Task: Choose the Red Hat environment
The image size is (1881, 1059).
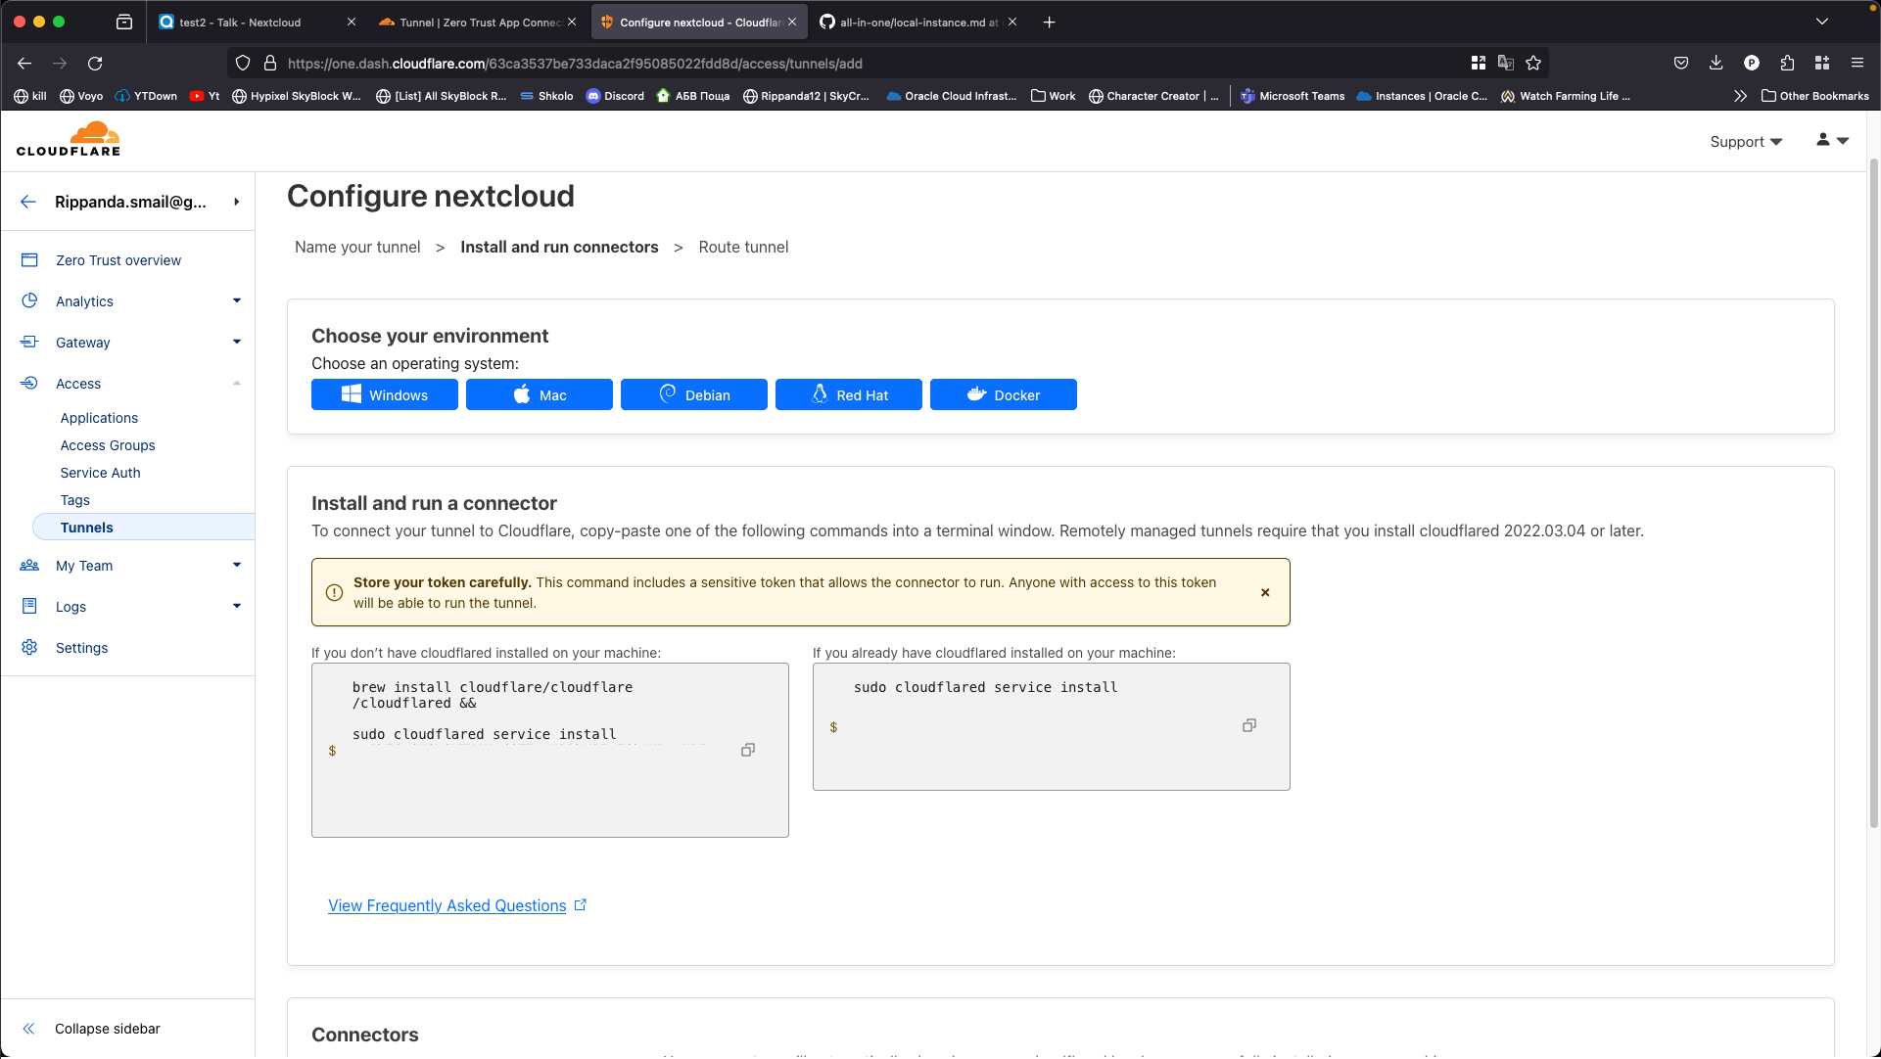Action: 849,394
